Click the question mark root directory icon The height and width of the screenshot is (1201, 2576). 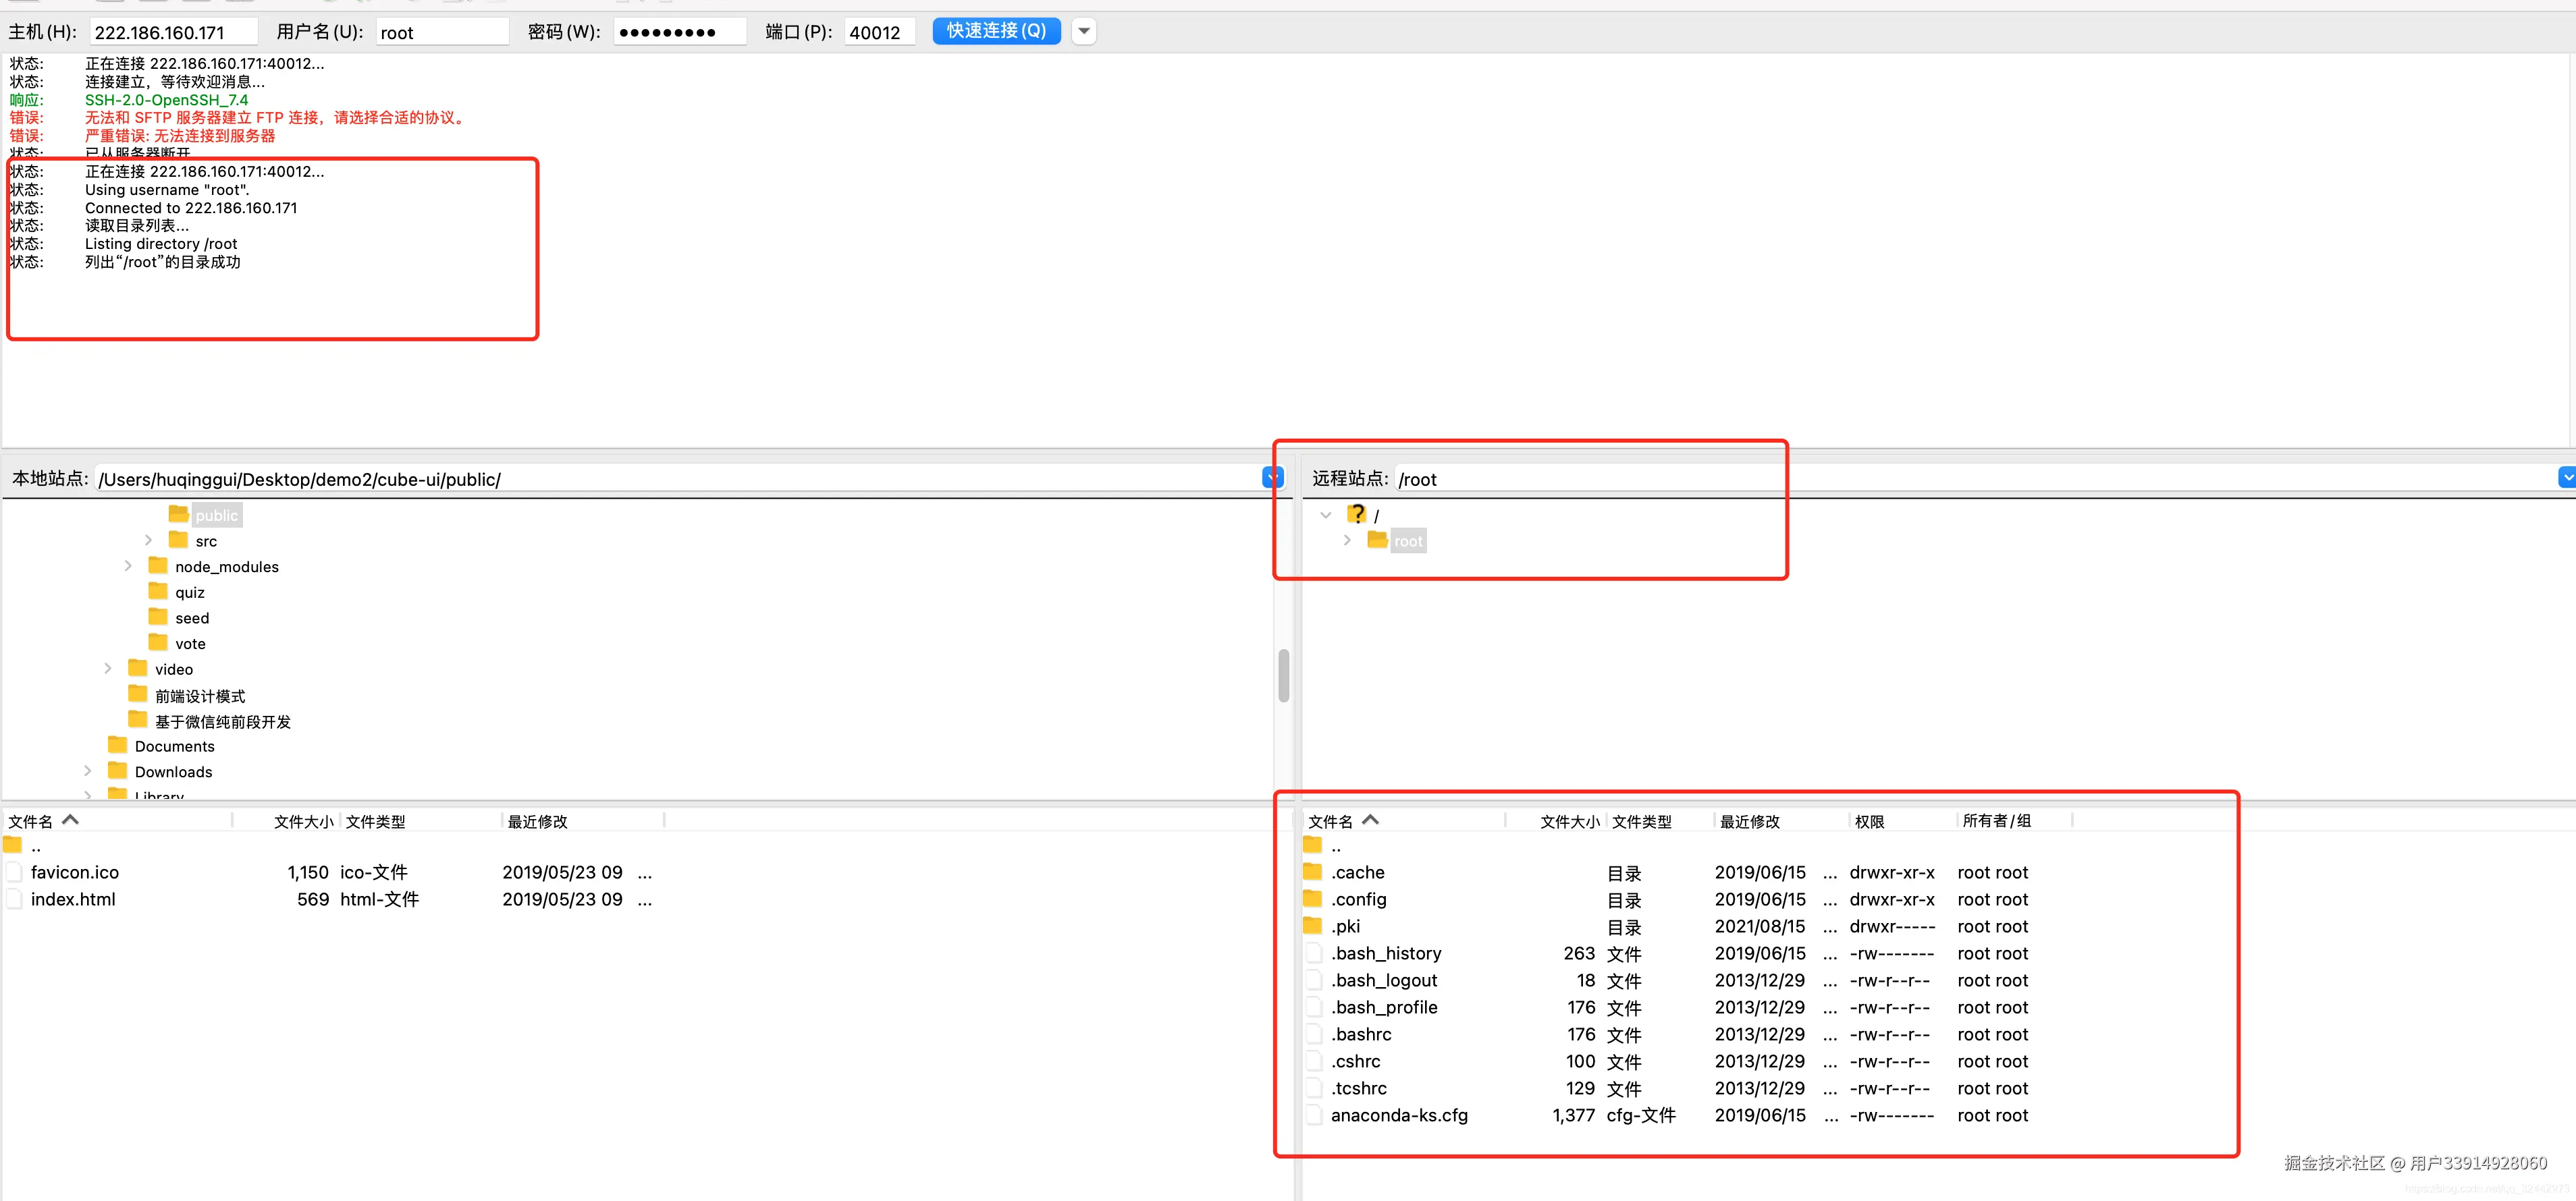[x=1356, y=515]
